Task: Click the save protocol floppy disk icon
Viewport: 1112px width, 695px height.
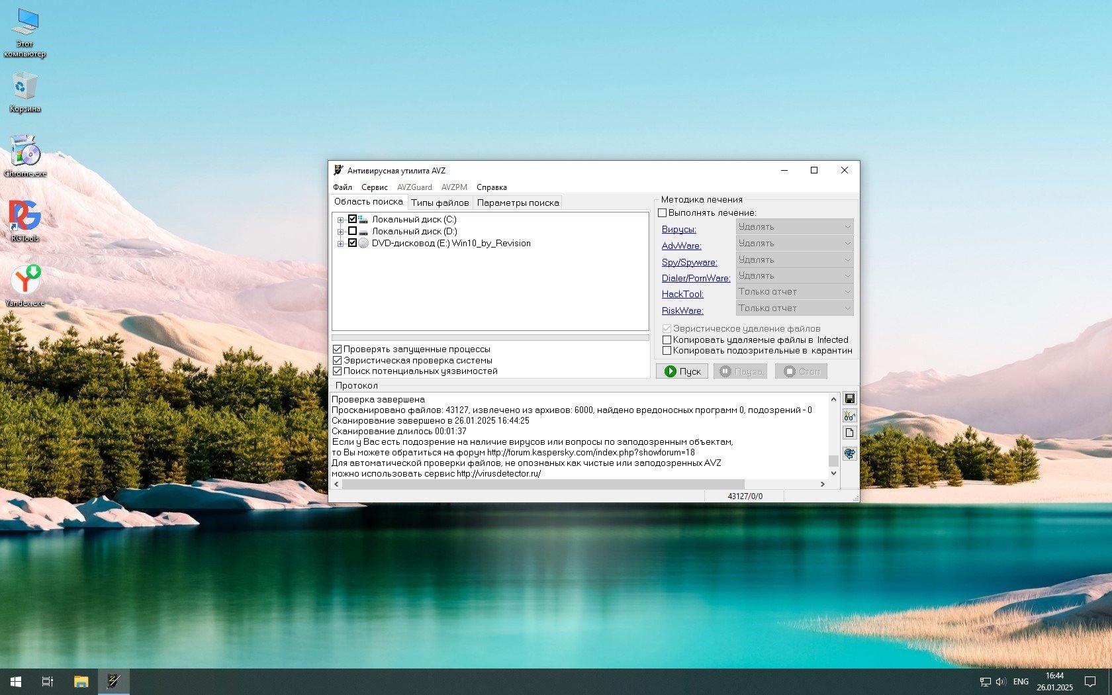Action: (x=850, y=398)
